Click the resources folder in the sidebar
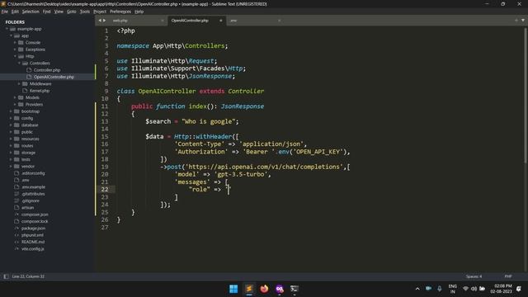 click(x=30, y=139)
